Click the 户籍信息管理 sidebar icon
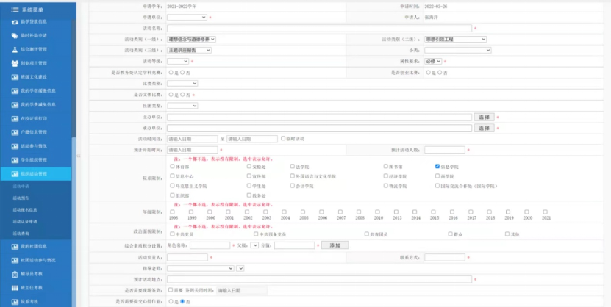This screenshot has height=307, width=611. point(15,132)
